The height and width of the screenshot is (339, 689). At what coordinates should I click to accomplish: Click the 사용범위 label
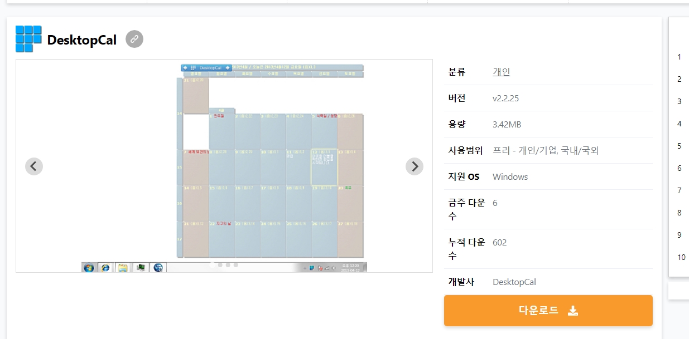tap(466, 150)
